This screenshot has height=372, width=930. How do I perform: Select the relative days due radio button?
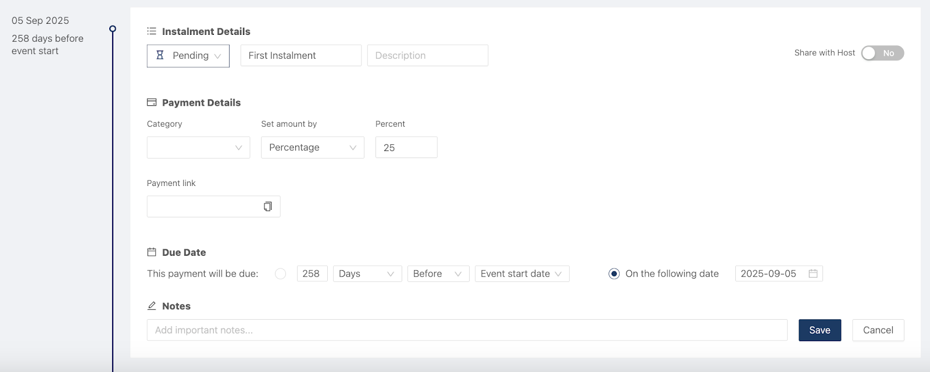(x=281, y=274)
